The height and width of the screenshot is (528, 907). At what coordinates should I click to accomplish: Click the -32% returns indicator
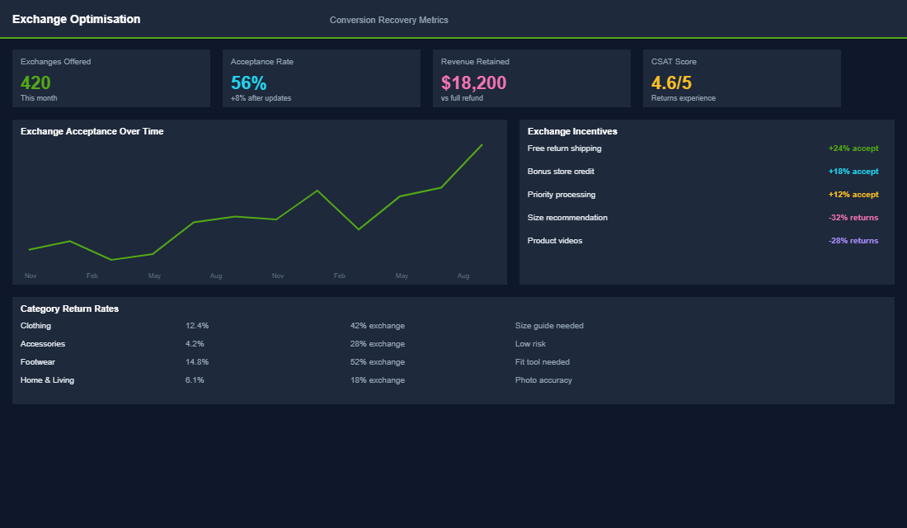(x=853, y=217)
